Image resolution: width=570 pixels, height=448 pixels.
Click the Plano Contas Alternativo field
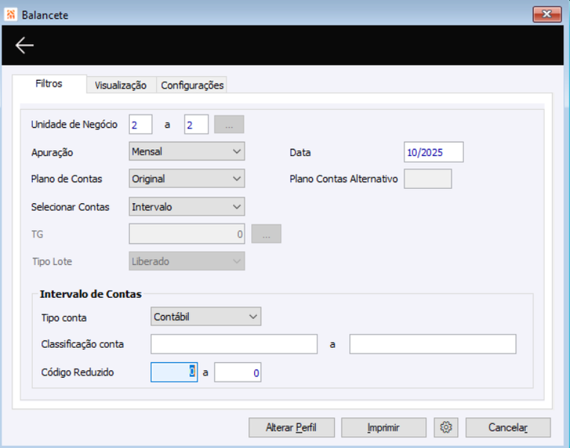point(428,178)
